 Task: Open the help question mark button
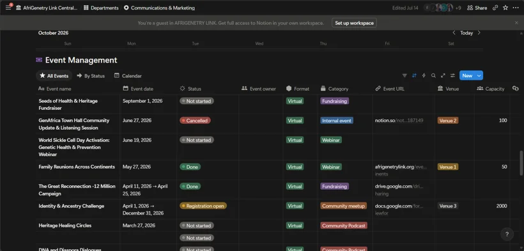[507, 234]
